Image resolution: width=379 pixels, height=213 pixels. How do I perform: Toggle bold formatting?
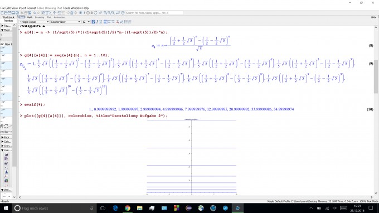pyautogui.click(x=94, y=22)
